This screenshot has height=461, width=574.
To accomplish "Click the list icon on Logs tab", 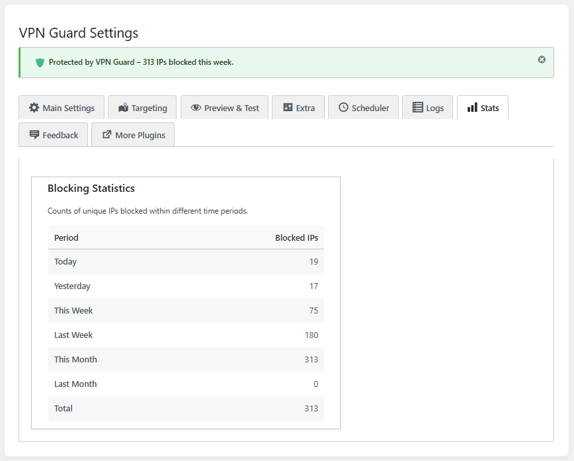I will 418,107.
